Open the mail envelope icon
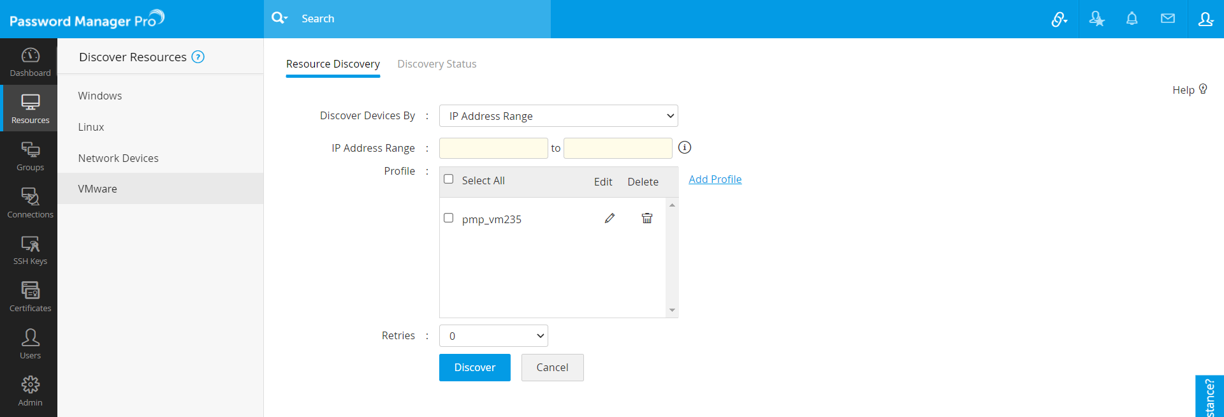 [x=1167, y=18]
